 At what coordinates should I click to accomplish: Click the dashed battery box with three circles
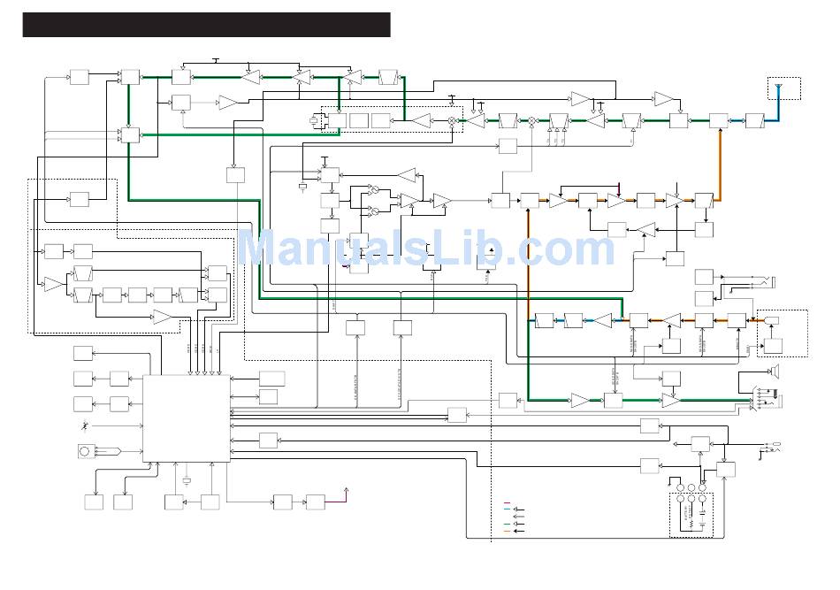[691, 515]
